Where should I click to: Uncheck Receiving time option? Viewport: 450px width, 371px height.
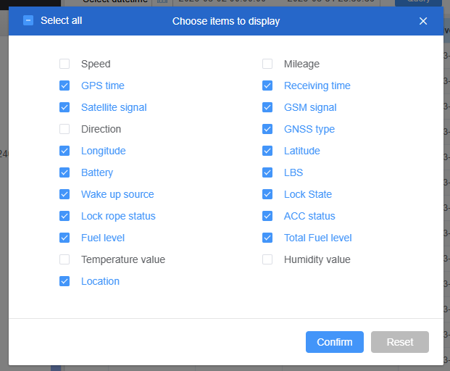pos(267,86)
